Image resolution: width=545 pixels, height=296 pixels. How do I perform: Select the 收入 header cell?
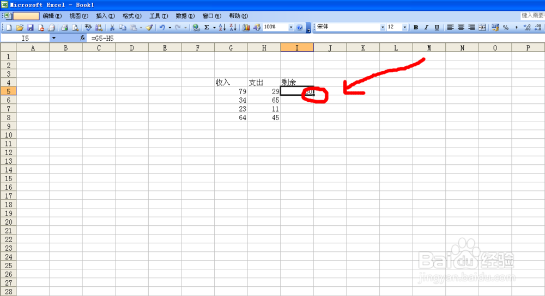(x=231, y=83)
